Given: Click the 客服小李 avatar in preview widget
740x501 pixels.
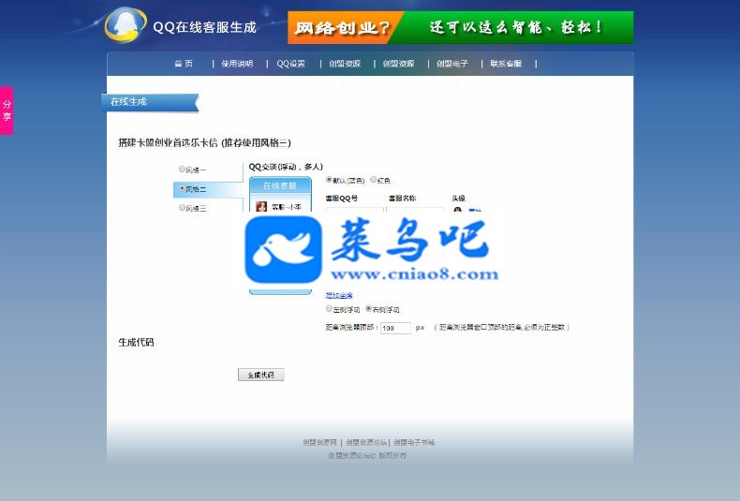Looking at the screenshot, I should point(261,206).
